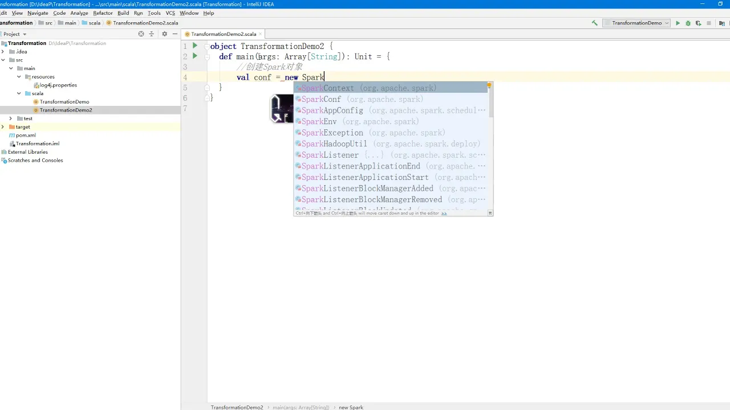The height and width of the screenshot is (410, 730).
Task: Click the fold end marker on line 5
Action: [x=208, y=87]
